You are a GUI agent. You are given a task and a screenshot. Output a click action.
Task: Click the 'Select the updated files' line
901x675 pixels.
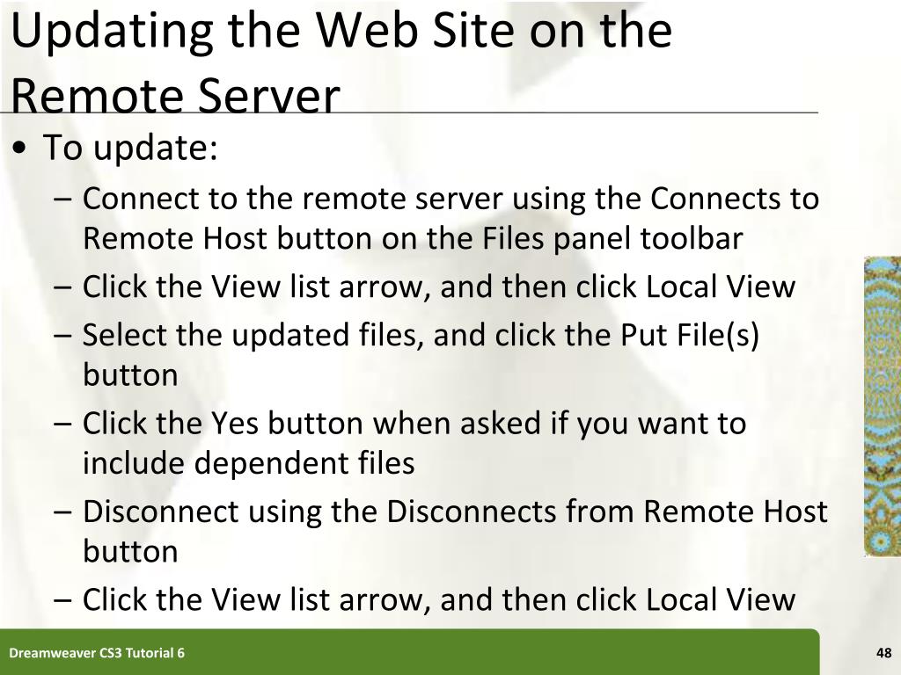pyautogui.click(x=421, y=335)
